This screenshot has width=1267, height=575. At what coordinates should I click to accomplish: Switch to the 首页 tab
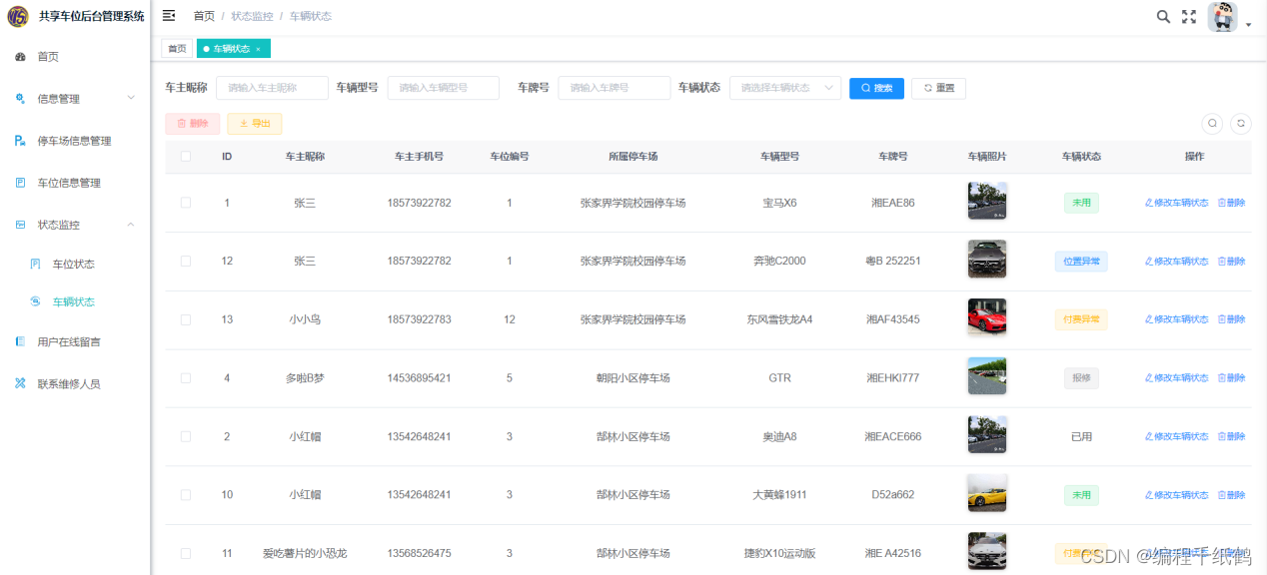point(177,49)
